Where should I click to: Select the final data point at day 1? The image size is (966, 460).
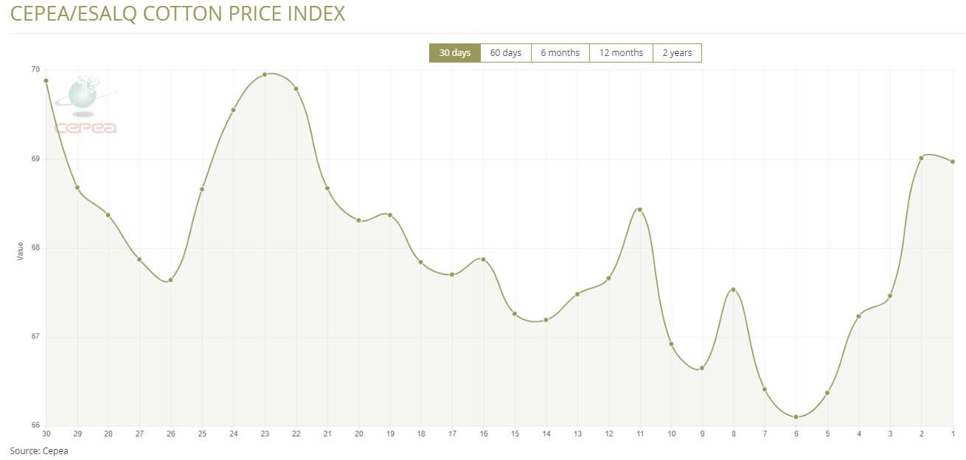tap(953, 162)
